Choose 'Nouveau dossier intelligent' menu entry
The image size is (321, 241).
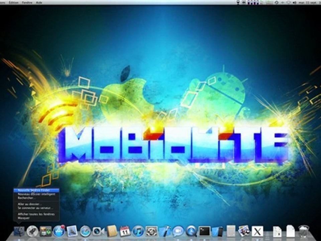36,194
